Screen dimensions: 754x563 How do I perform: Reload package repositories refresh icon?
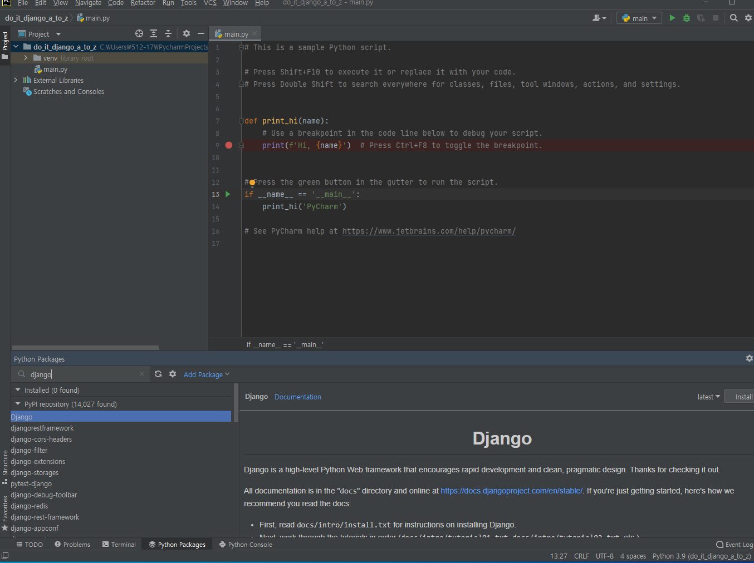coord(158,374)
